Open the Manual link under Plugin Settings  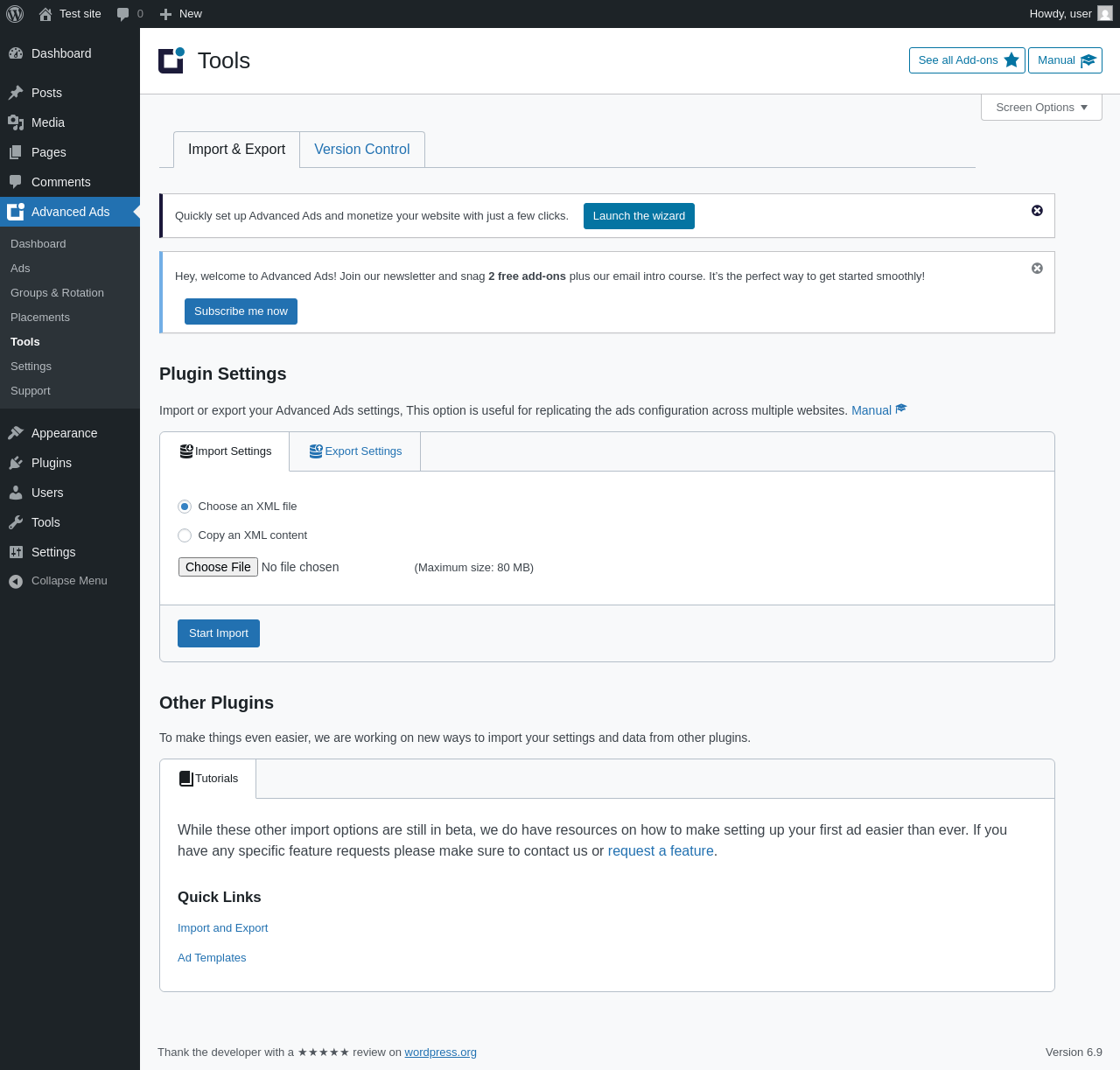click(879, 410)
